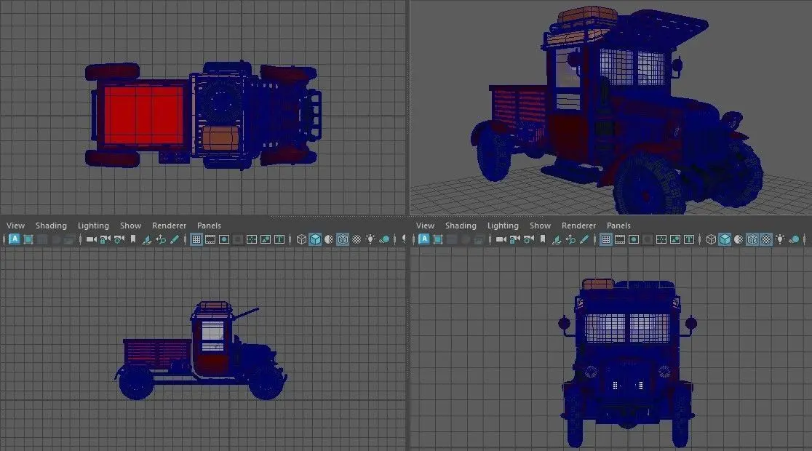Open the Shading menu of the side view panel
812x451 pixels.
pos(51,225)
